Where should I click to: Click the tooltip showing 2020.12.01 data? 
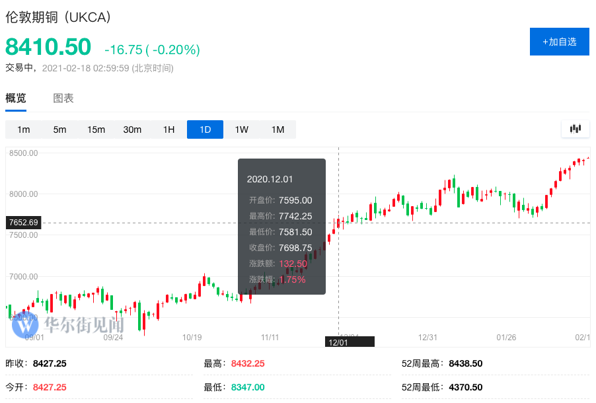tap(281, 225)
